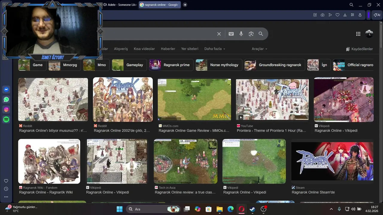383x215 pixels.
Task: Open the Windows Start menu
Action: [119, 209]
